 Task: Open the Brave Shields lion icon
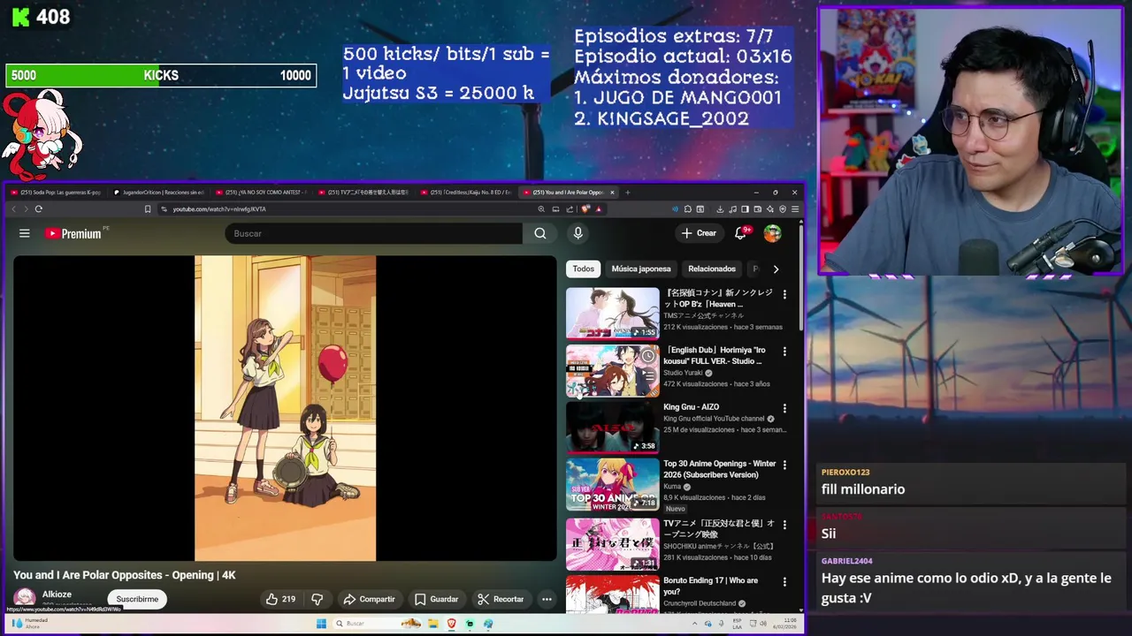[586, 209]
